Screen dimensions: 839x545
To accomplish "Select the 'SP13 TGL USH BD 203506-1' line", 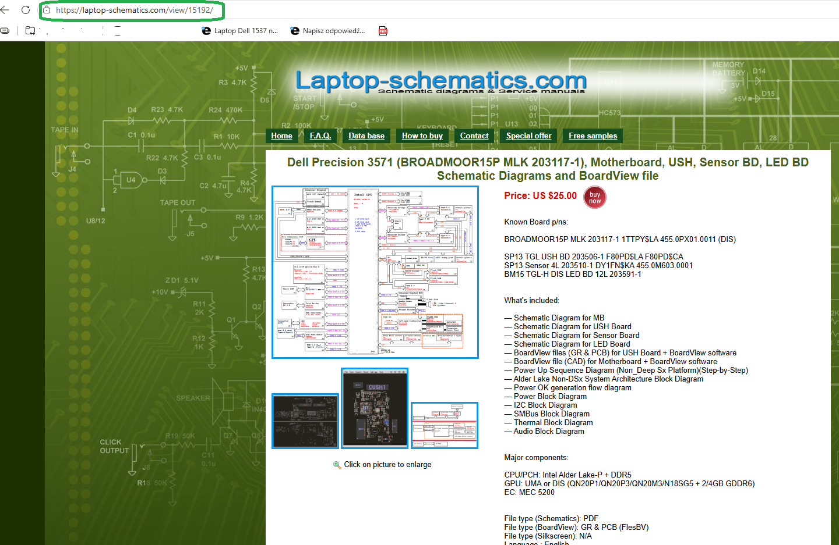I will tap(594, 257).
